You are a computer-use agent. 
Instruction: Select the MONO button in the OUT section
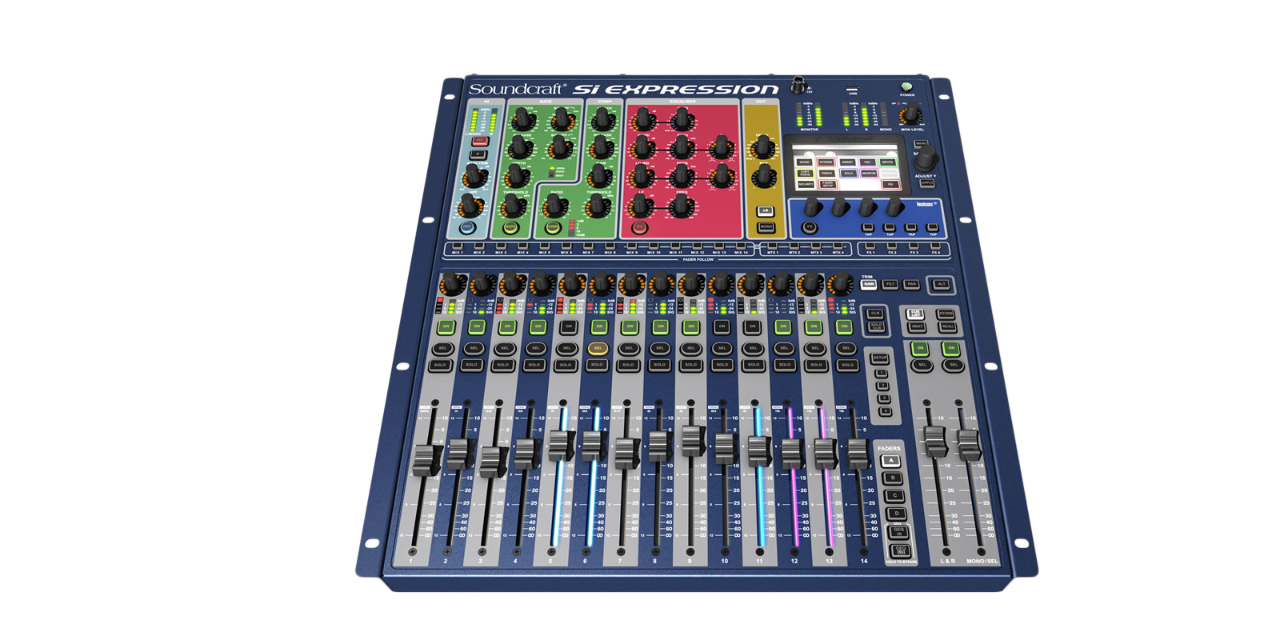[766, 227]
